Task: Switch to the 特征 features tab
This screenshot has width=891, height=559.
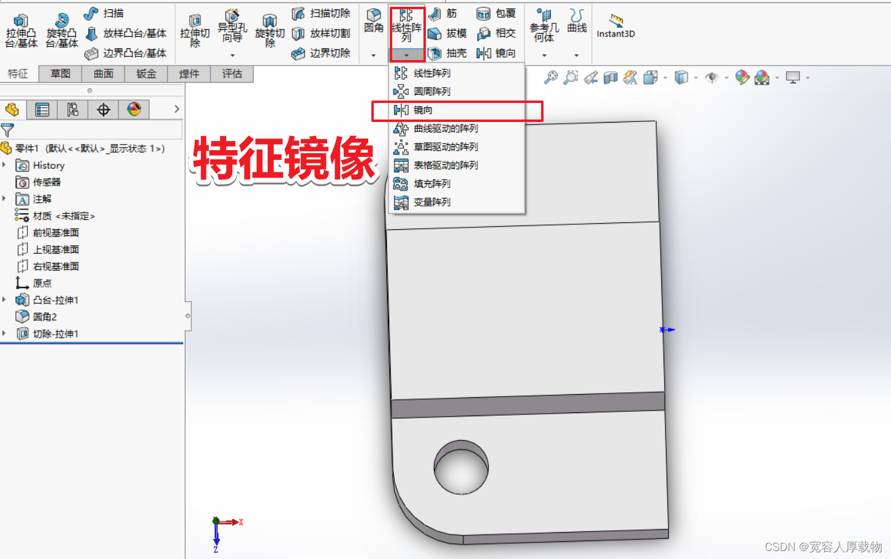Action: (18, 74)
